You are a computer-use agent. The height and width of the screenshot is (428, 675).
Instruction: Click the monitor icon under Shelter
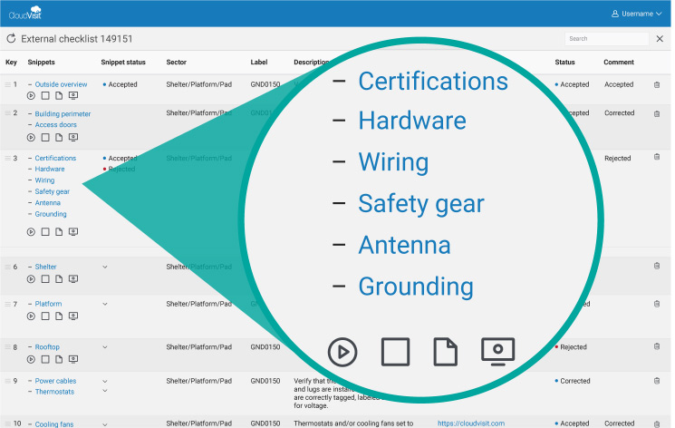73,279
